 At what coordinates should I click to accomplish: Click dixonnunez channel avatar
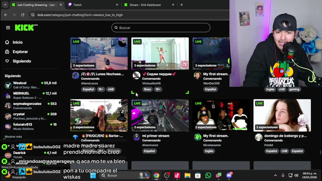click(x=137, y=137)
